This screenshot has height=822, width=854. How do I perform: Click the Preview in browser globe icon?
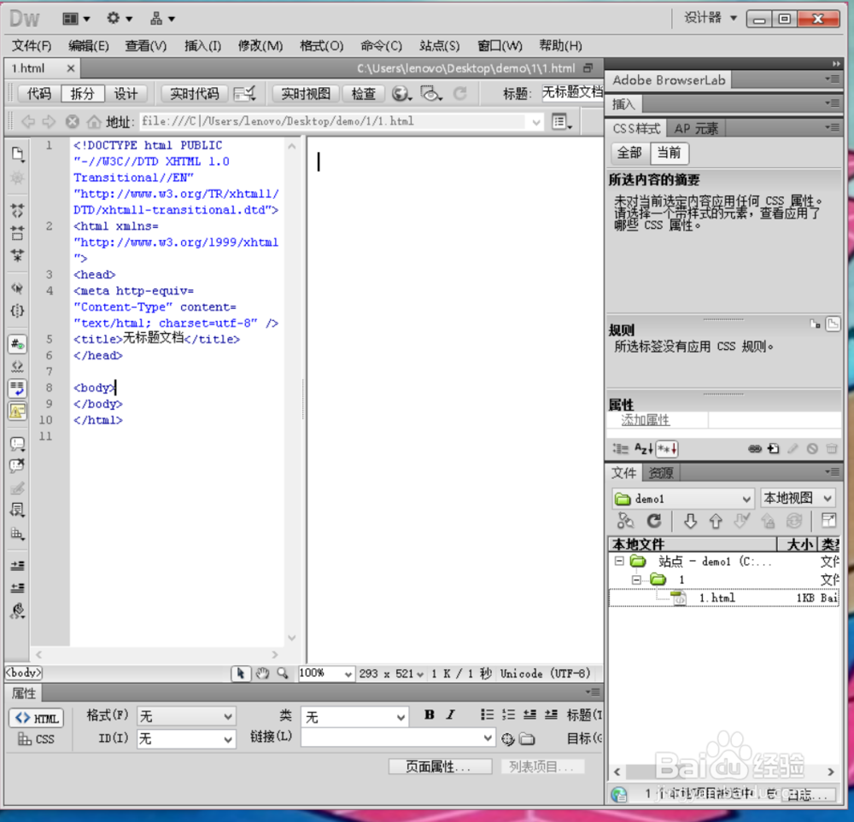[401, 94]
